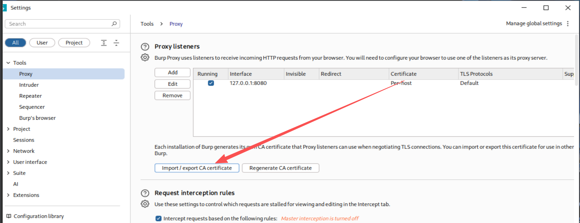Click the Burp Suite window logo

(x=4, y=8)
